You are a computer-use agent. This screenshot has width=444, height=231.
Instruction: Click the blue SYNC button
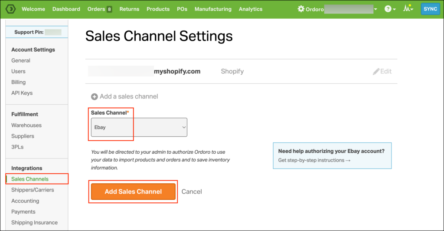[431, 9]
